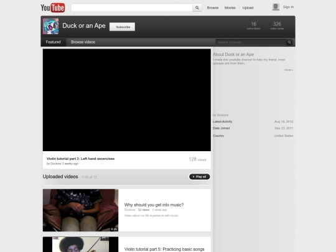Expand the about section with 'more'

[289, 70]
